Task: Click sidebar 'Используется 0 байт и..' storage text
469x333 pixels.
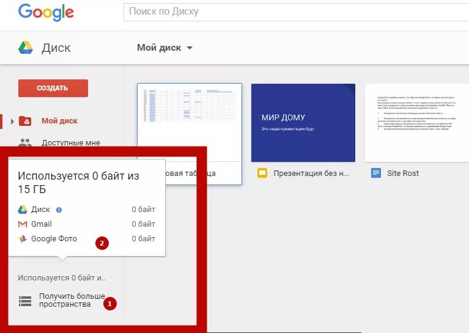Action: click(62, 277)
